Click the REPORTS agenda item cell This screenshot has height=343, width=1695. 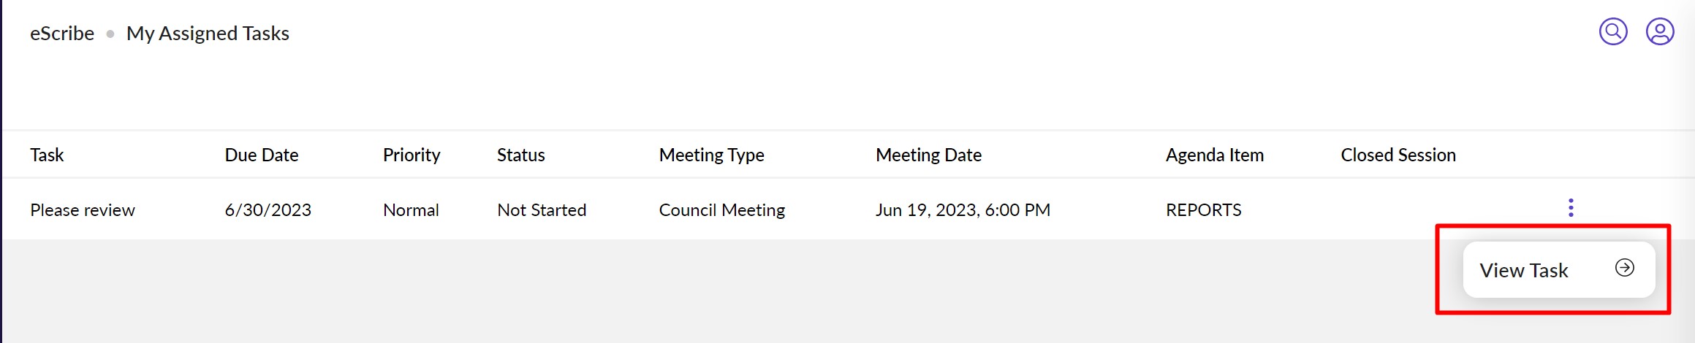click(x=1203, y=210)
